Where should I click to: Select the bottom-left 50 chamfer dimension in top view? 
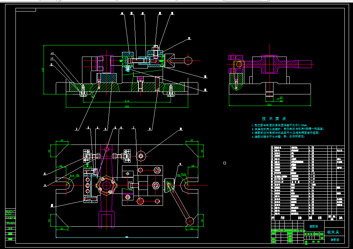click(62, 228)
